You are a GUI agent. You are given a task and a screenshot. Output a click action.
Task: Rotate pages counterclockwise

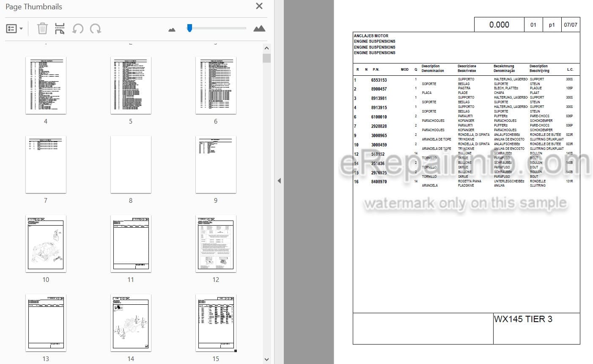[x=78, y=29]
